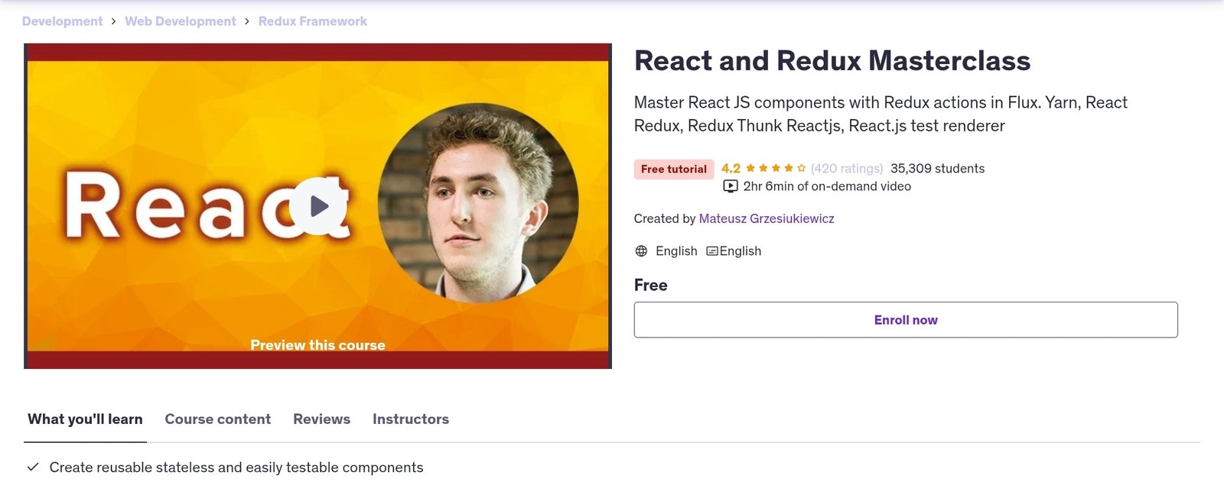The image size is (1224, 488).
Task: Click the 2hr 6min of on-demand video text
Action: pyautogui.click(x=827, y=186)
